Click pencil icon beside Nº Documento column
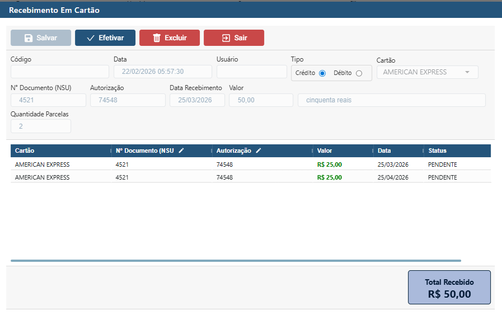 181,151
